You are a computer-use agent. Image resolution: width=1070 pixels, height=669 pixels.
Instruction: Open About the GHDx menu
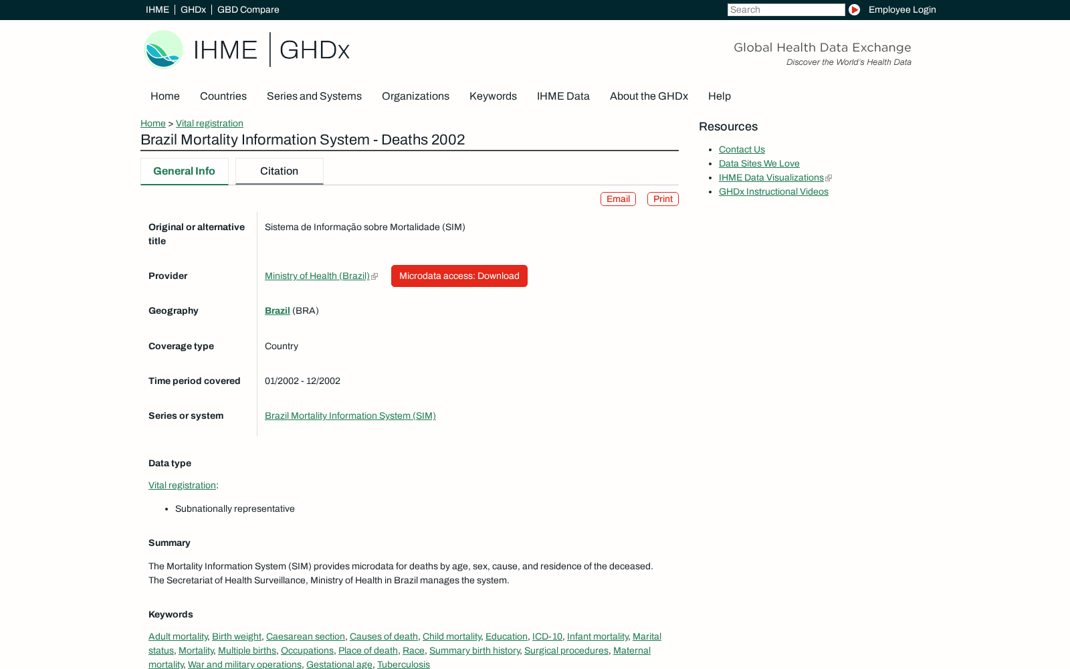pyautogui.click(x=649, y=96)
